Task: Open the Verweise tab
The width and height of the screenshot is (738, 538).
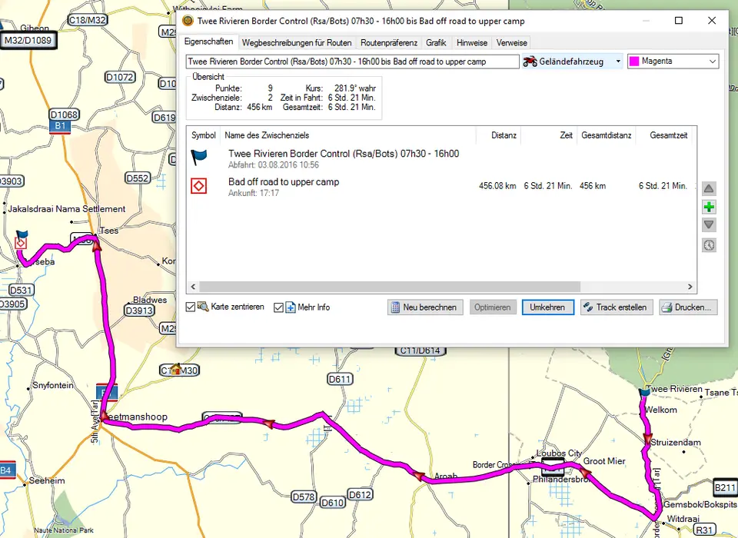Action: click(512, 43)
